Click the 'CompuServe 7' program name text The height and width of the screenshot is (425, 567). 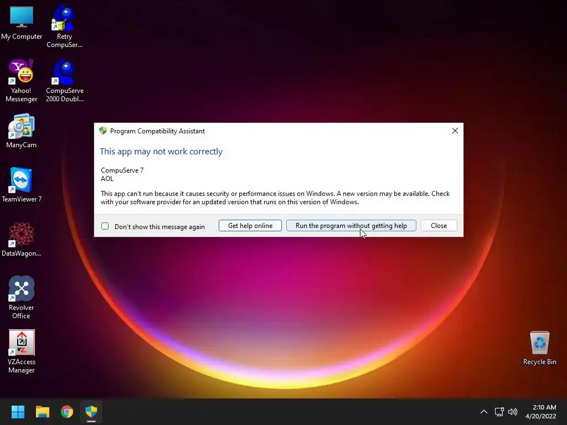[122, 170]
